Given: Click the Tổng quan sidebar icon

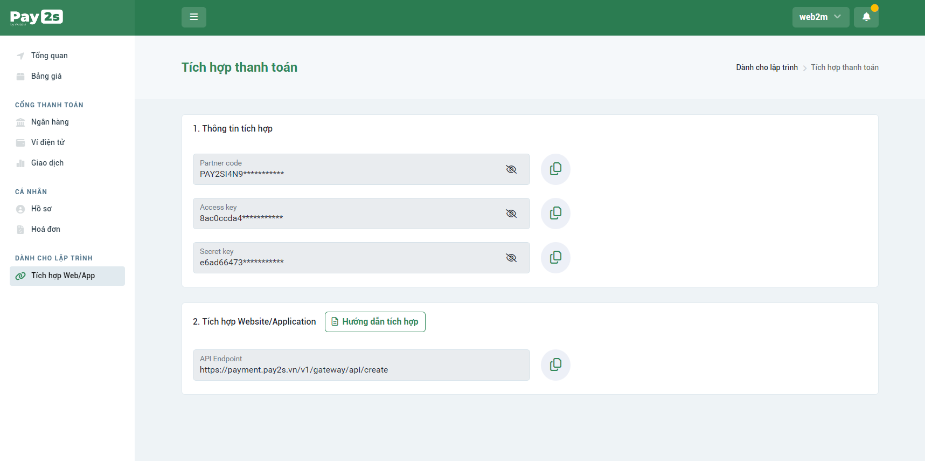Looking at the screenshot, I should (20, 56).
